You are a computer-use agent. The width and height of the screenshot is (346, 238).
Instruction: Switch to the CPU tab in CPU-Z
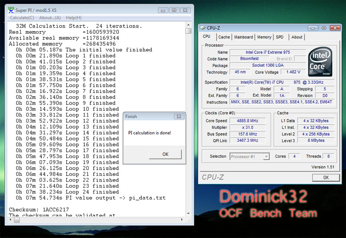pyautogui.click(x=207, y=37)
